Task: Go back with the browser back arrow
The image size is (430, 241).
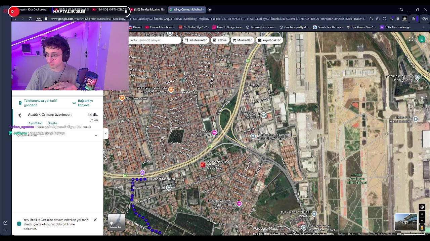Action: pyautogui.click(x=15, y=19)
